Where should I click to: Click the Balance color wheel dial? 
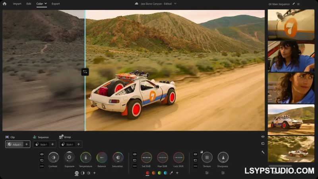[x=102, y=157]
